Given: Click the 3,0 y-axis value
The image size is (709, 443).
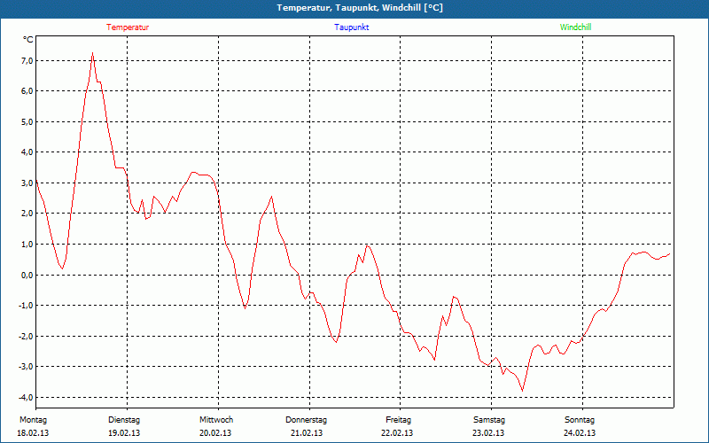Looking at the screenshot, I should (27, 183).
